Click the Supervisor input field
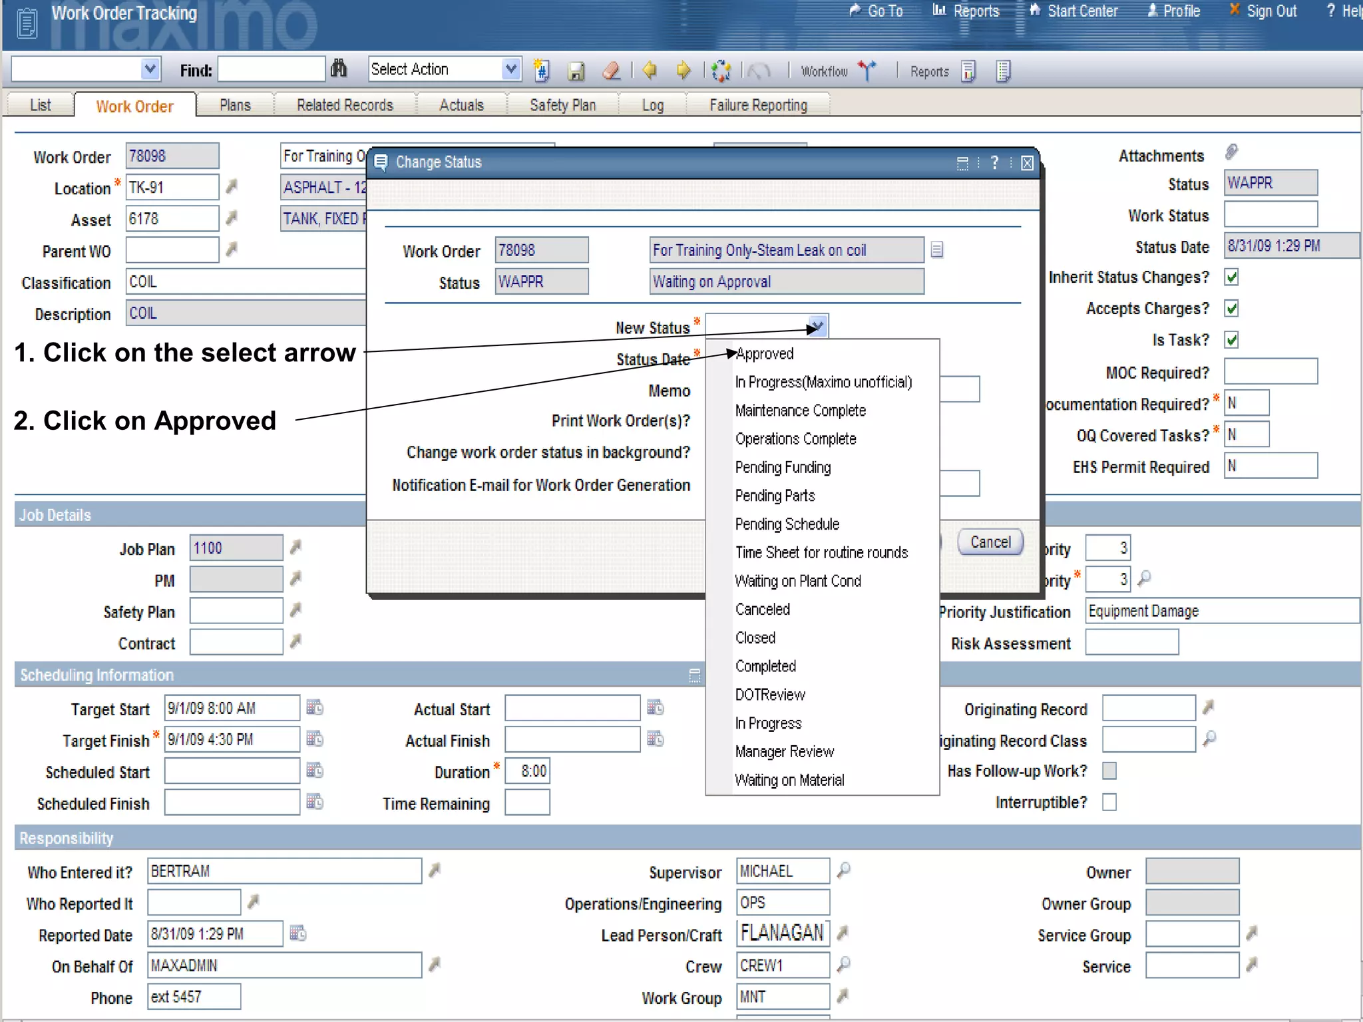1363x1022 pixels. pos(783,871)
